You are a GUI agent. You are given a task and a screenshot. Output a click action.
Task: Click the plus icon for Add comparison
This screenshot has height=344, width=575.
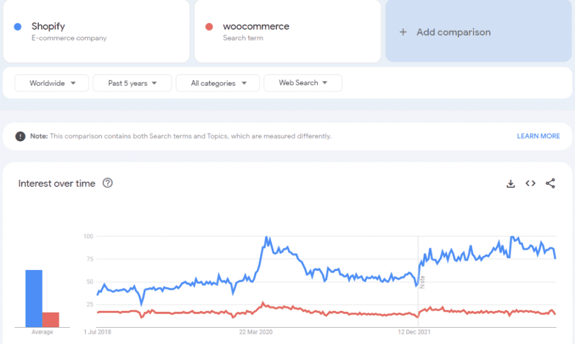(403, 32)
